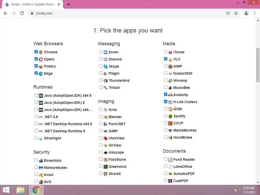Open the Chrome profile avatar icon

[x=246, y=13]
